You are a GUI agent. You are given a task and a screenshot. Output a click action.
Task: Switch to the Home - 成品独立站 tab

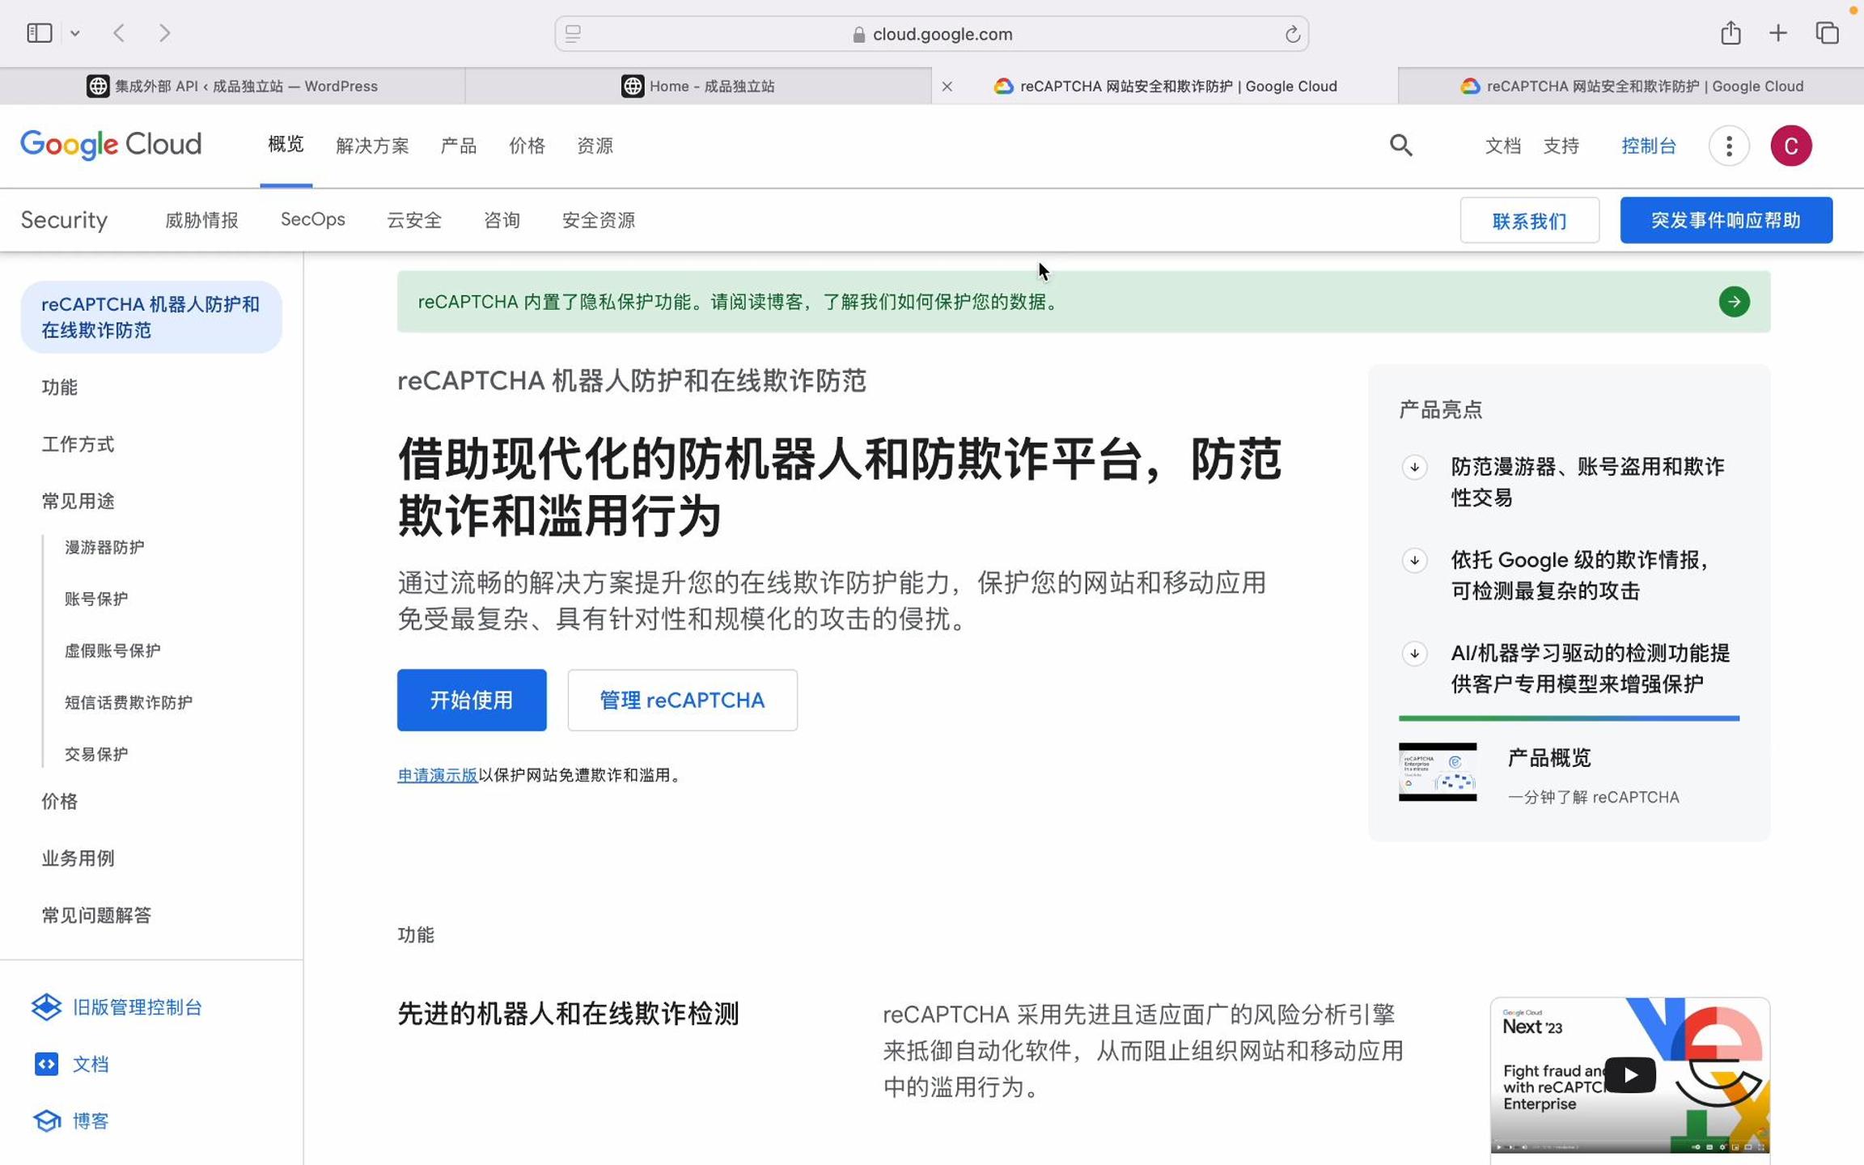(x=698, y=86)
